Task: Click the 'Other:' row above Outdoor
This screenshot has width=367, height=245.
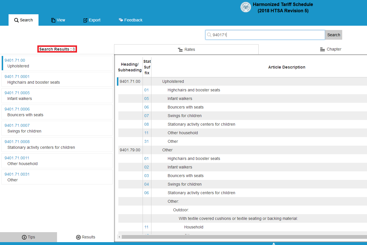Action: click(x=173, y=201)
